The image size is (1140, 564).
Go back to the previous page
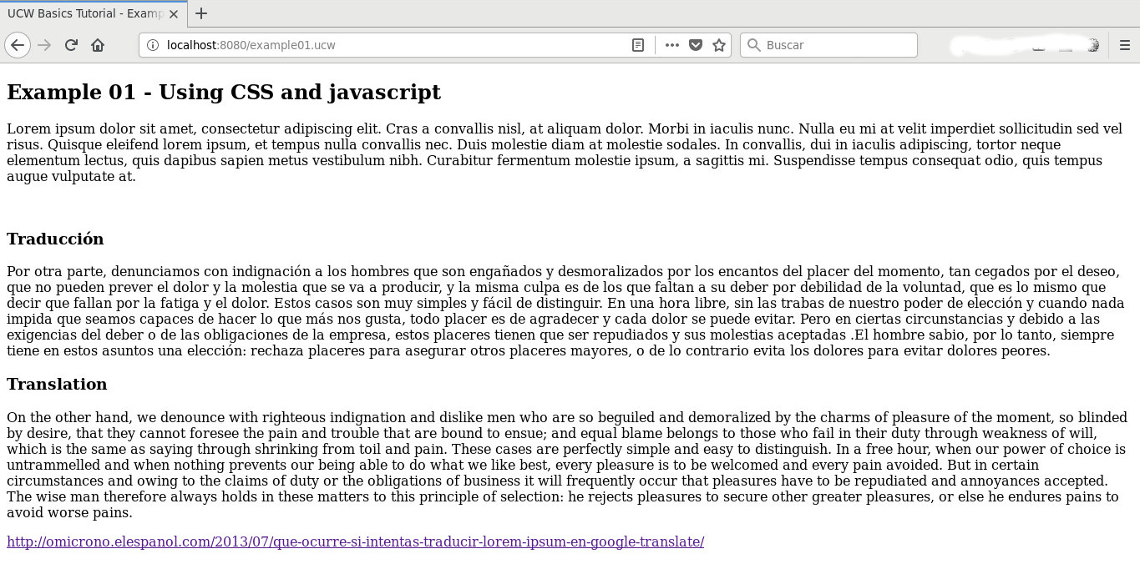18,45
